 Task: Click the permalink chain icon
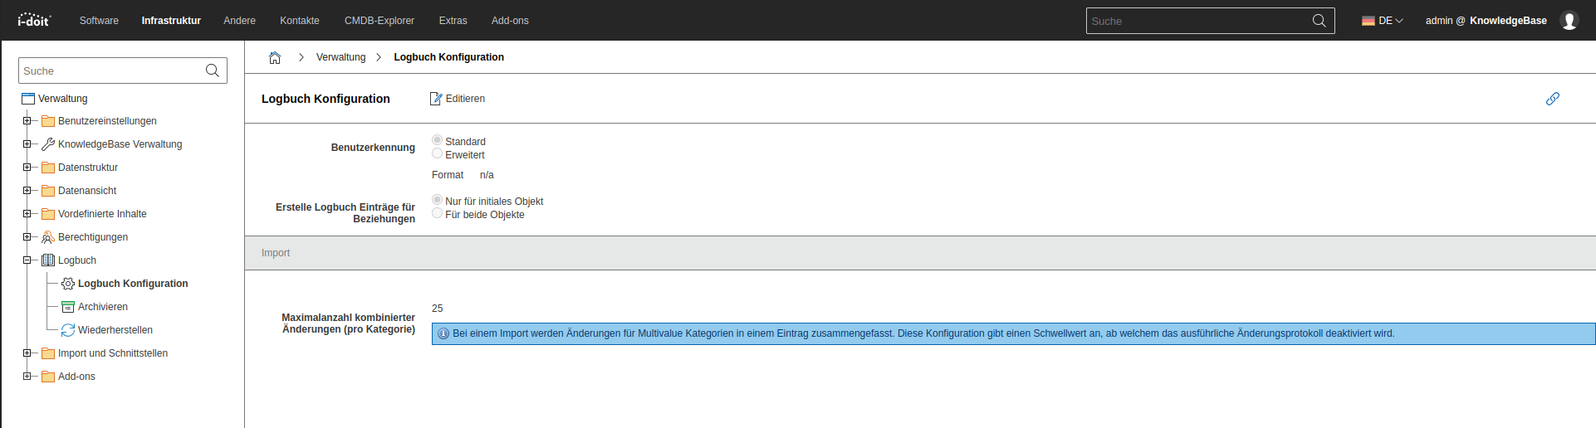(x=1552, y=99)
